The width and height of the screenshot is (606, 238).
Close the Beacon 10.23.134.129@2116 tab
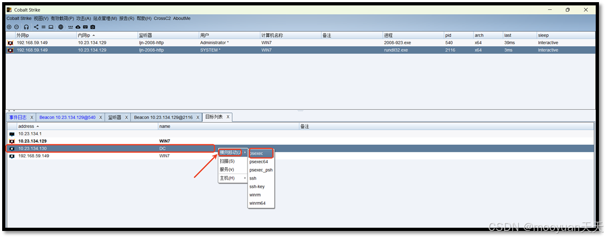pos(198,117)
